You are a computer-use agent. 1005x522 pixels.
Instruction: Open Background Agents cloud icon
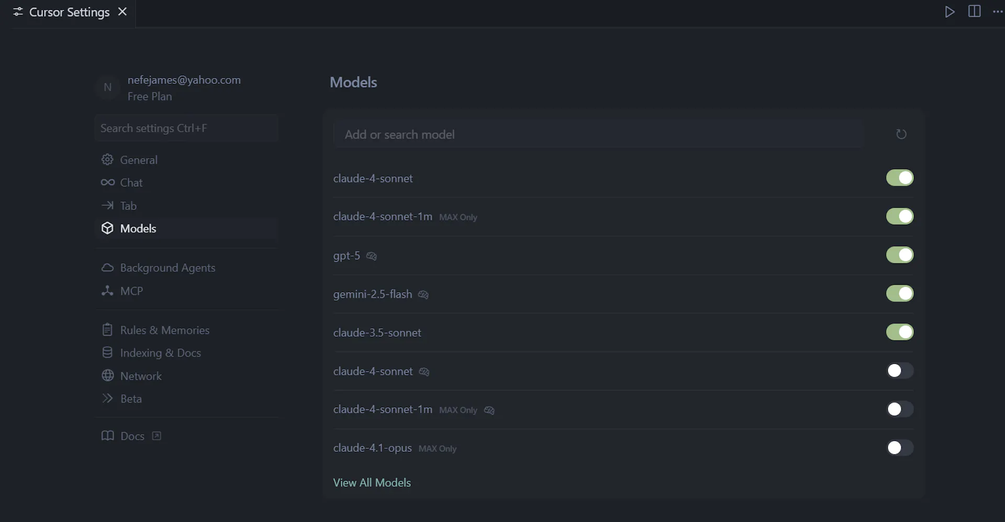107,268
